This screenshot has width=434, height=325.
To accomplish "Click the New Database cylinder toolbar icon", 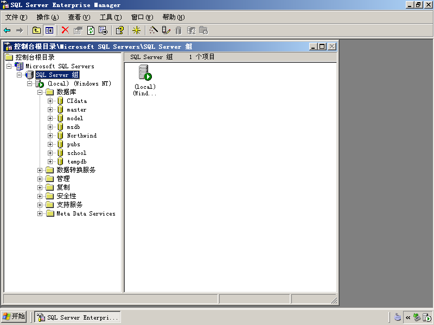I will [x=178, y=30].
